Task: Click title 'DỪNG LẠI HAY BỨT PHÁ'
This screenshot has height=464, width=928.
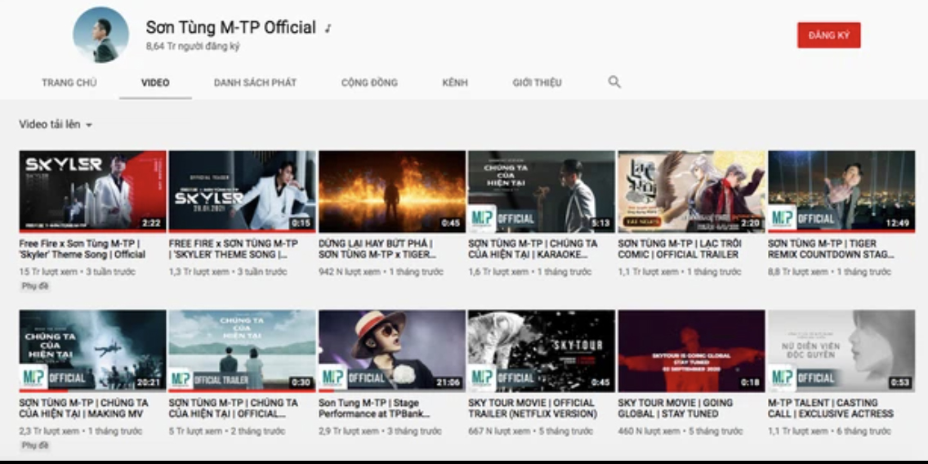Action: coord(377,249)
